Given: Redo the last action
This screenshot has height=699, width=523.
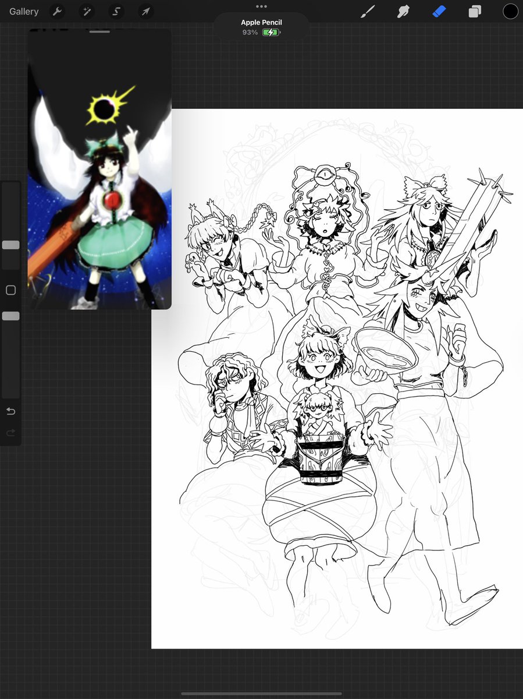Looking at the screenshot, I should click(x=10, y=433).
